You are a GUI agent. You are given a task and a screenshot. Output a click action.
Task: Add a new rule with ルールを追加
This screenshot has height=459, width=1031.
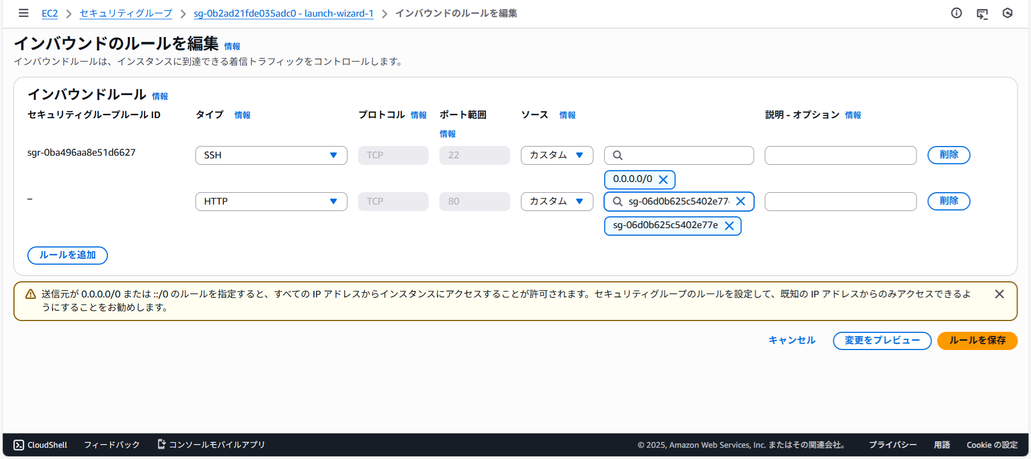tap(68, 255)
